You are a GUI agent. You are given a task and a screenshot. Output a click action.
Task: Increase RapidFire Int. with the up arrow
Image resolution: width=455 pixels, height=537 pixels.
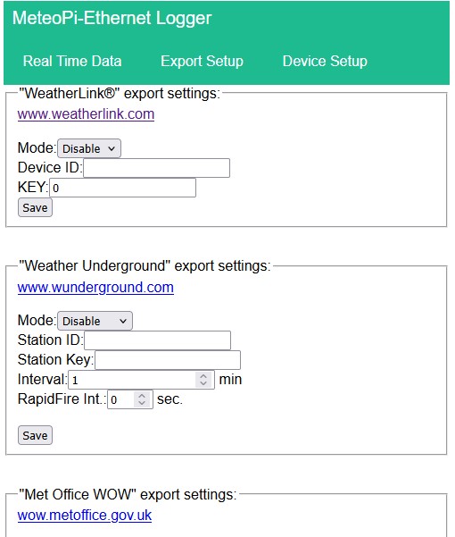[142, 396]
